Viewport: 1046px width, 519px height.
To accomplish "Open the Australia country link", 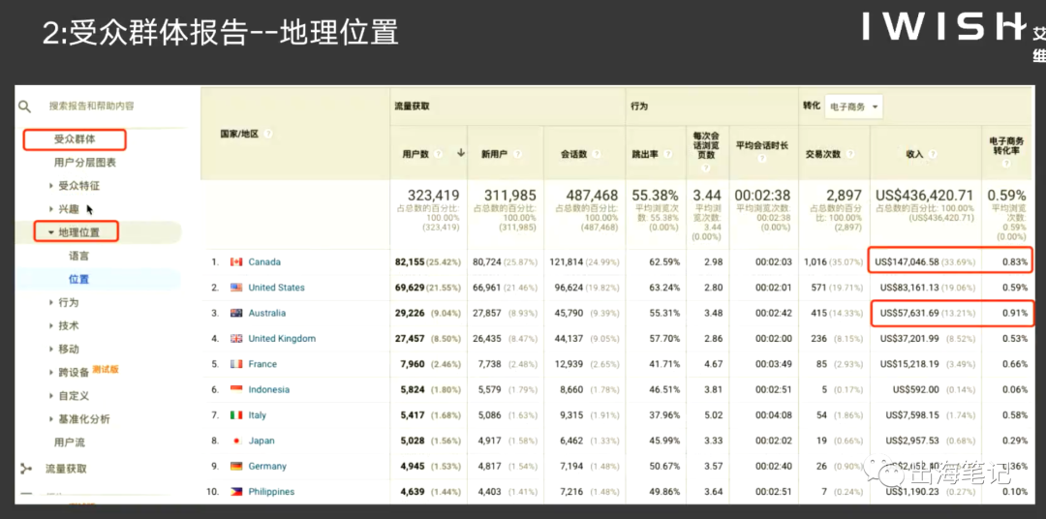I will coord(267,313).
